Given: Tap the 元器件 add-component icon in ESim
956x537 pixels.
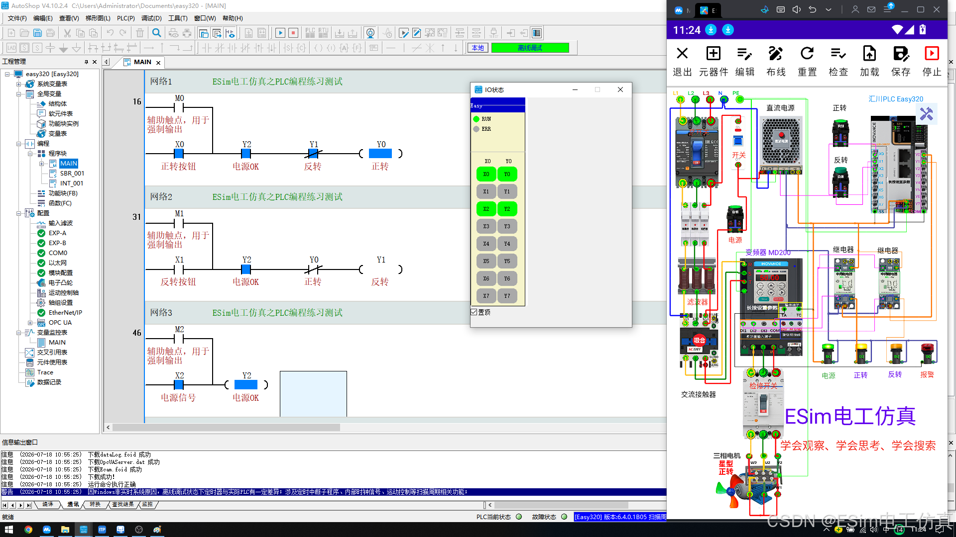Looking at the screenshot, I should 714,54.
